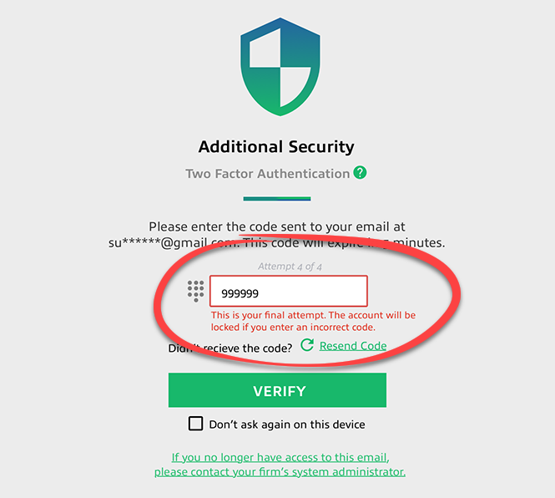Click the red final attempt warning message

click(313, 322)
